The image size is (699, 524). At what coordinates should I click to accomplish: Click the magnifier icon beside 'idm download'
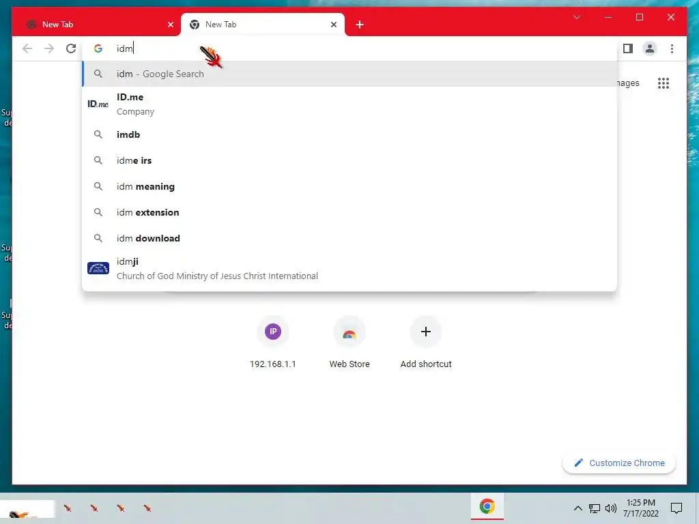(98, 238)
